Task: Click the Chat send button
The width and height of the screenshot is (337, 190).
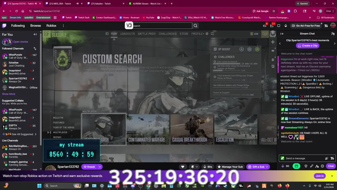Action: pos(331,166)
